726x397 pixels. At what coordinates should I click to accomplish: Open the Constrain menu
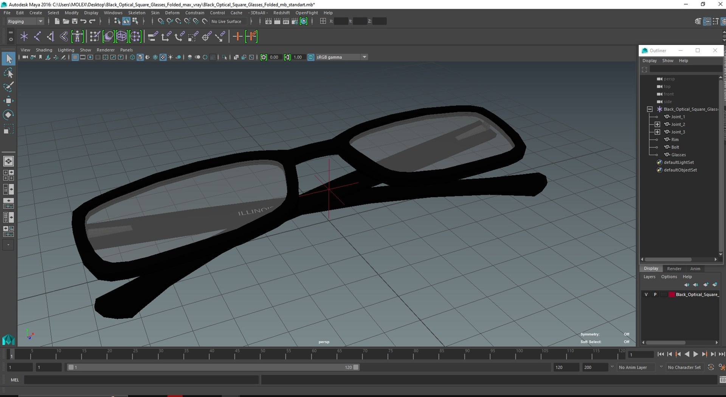click(x=195, y=13)
